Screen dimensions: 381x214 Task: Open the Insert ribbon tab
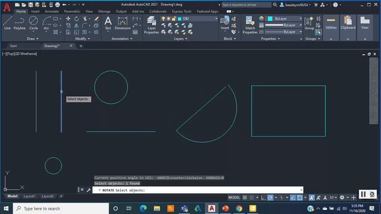[x=35, y=11]
